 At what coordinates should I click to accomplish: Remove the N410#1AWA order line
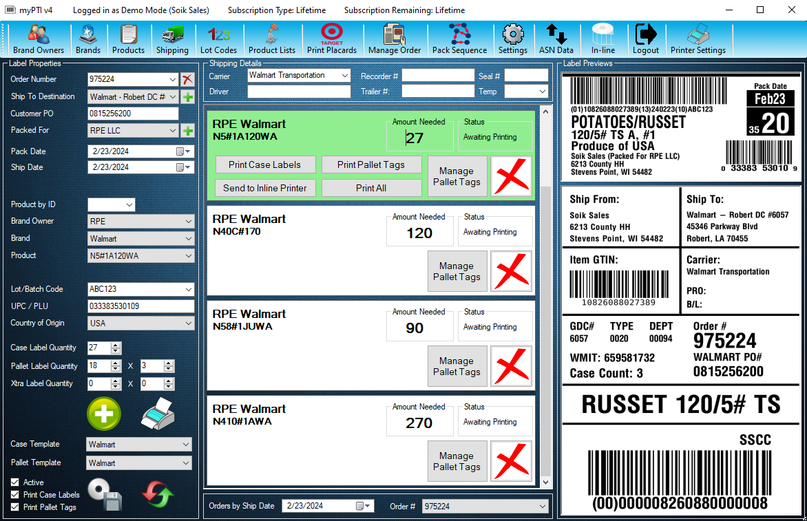tap(511, 461)
